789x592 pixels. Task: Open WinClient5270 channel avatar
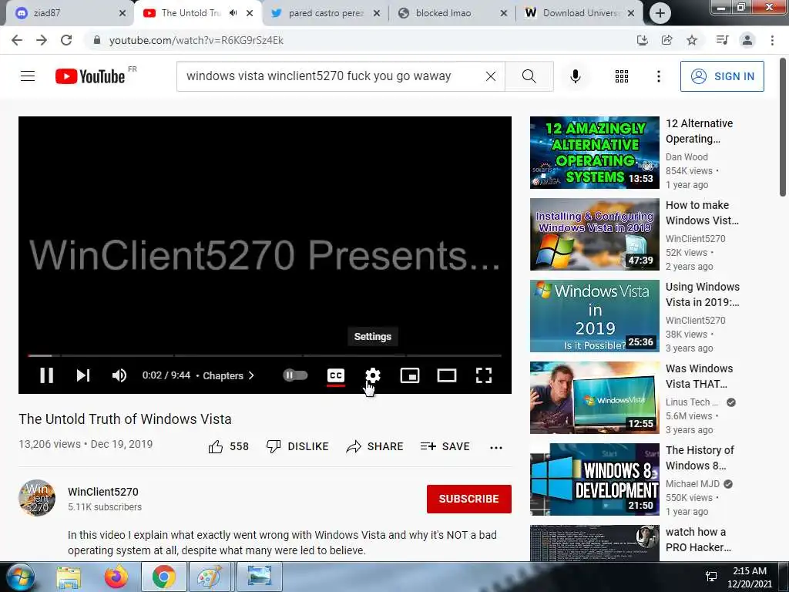click(x=37, y=498)
